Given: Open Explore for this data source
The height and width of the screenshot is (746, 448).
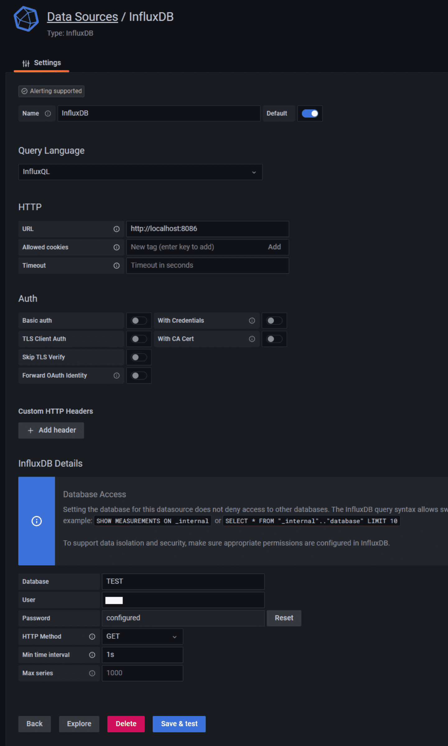Looking at the screenshot, I should tap(79, 724).
